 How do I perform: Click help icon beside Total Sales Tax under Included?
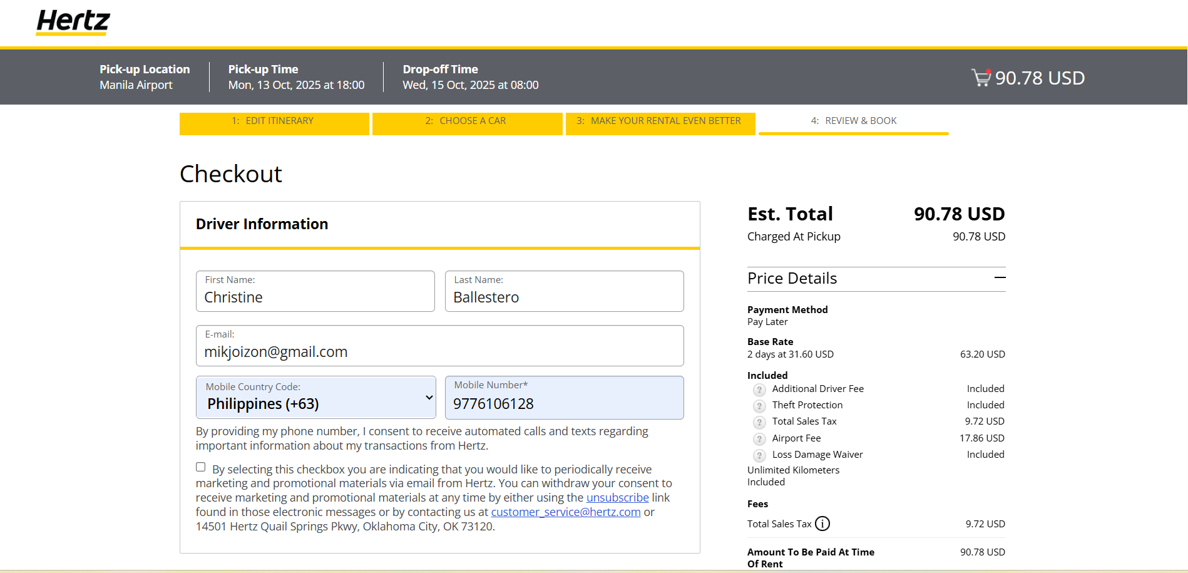[x=759, y=422]
